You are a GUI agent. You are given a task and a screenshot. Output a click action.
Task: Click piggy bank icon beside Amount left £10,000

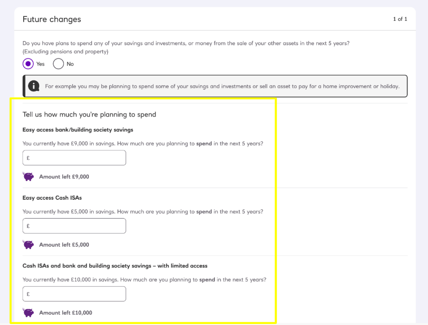(29, 312)
